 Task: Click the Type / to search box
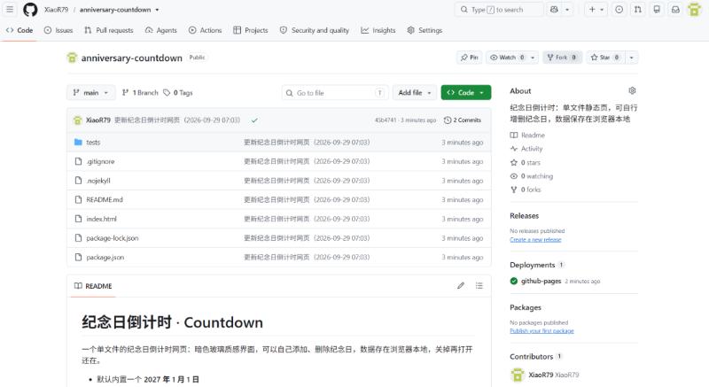tap(499, 10)
